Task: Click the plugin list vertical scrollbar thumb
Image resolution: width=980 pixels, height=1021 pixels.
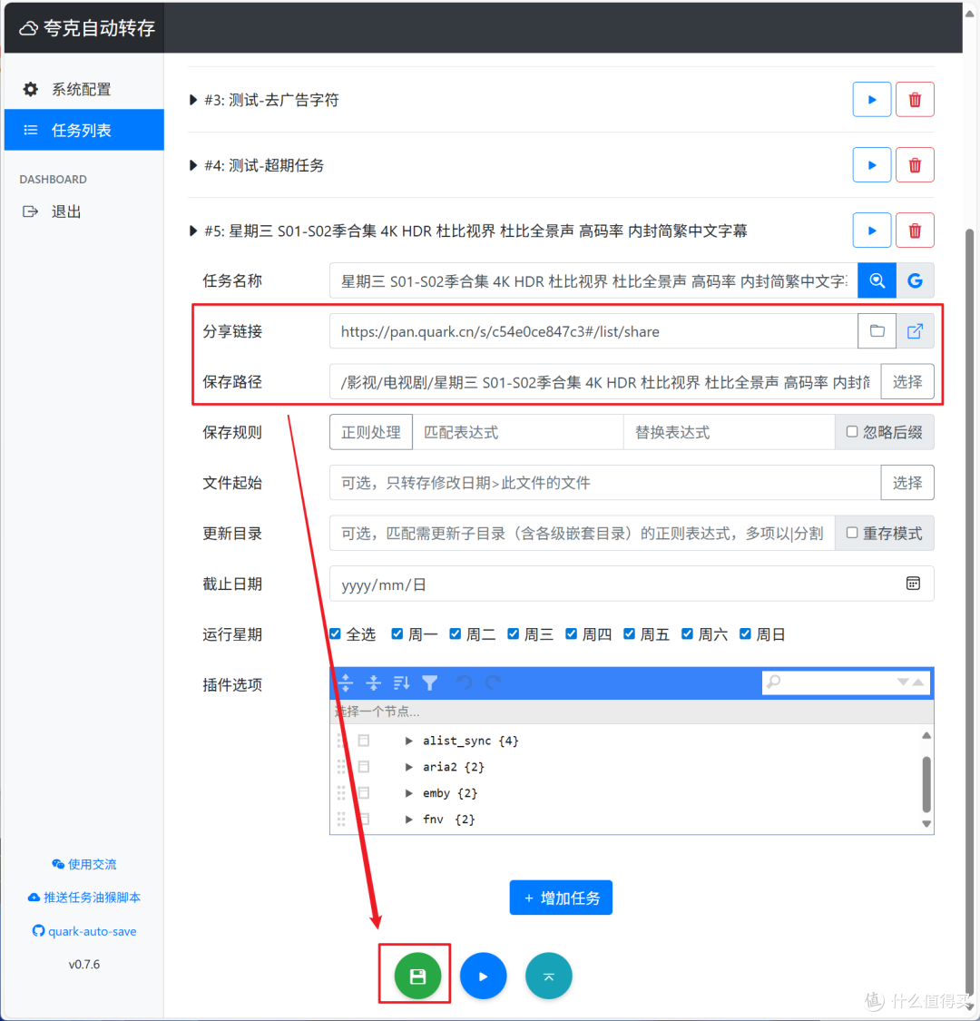Action: pos(926,784)
